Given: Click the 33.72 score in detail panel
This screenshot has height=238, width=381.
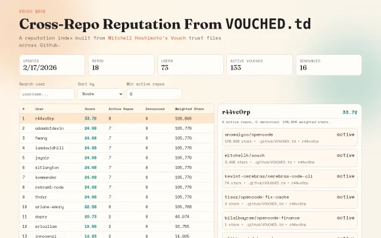Looking at the screenshot, I should click(x=350, y=112).
